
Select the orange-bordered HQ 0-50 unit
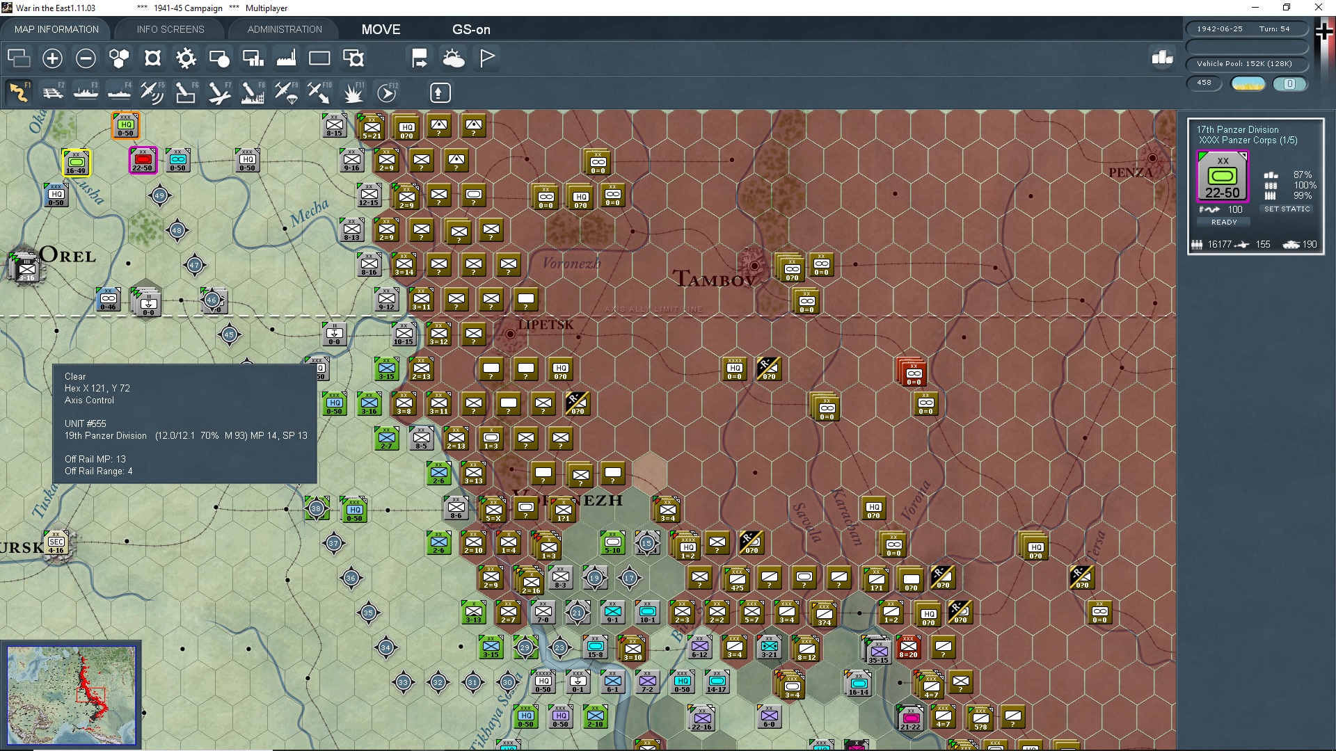[x=125, y=126]
